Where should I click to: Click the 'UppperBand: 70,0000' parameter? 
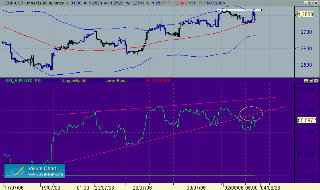click(x=82, y=81)
